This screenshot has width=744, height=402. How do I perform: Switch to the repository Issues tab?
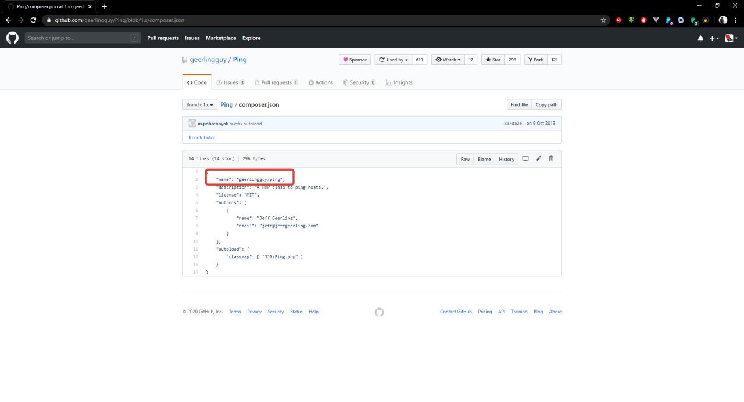pyautogui.click(x=230, y=82)
